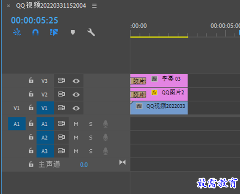Close the QQ视频20220331152004 sequence tab
The height and width of the screenshot is (194, 240).
point(8,6)
